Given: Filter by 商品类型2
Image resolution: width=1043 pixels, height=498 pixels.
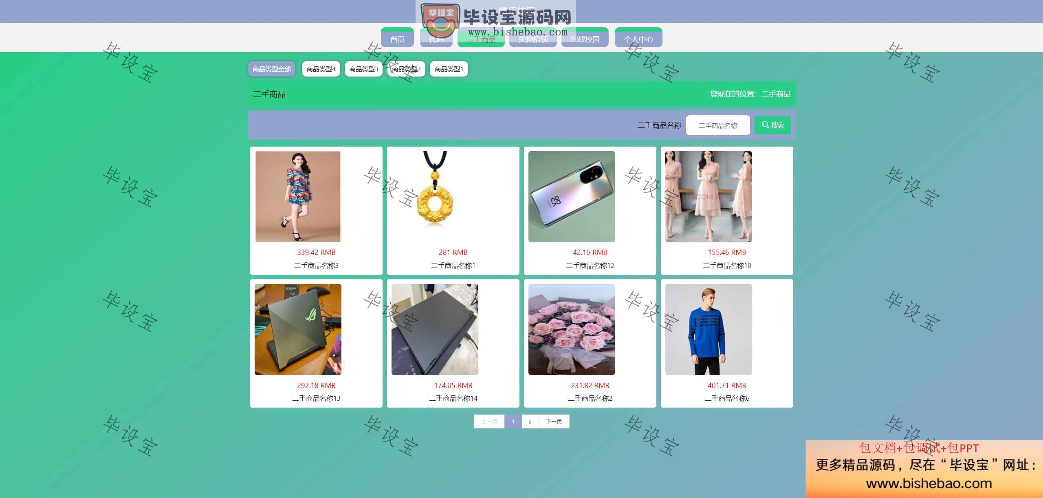Looking at the screenshot, I should pyautogui.click(x=406, y=69).
